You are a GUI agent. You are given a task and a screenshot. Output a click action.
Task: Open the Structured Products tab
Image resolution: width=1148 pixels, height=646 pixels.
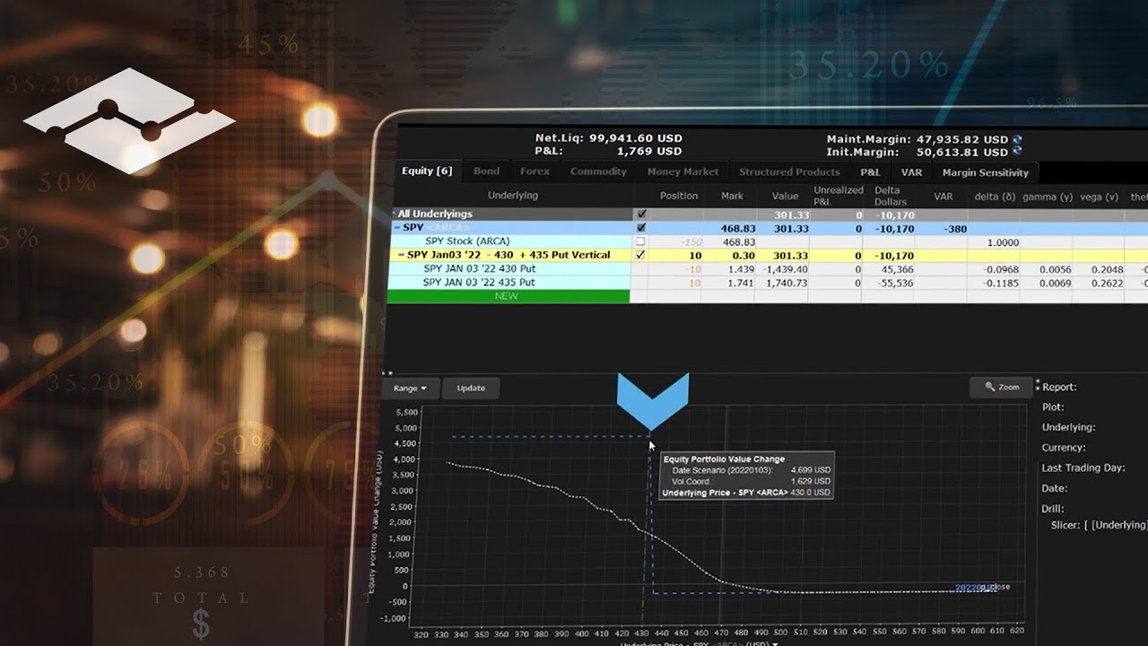789,171
